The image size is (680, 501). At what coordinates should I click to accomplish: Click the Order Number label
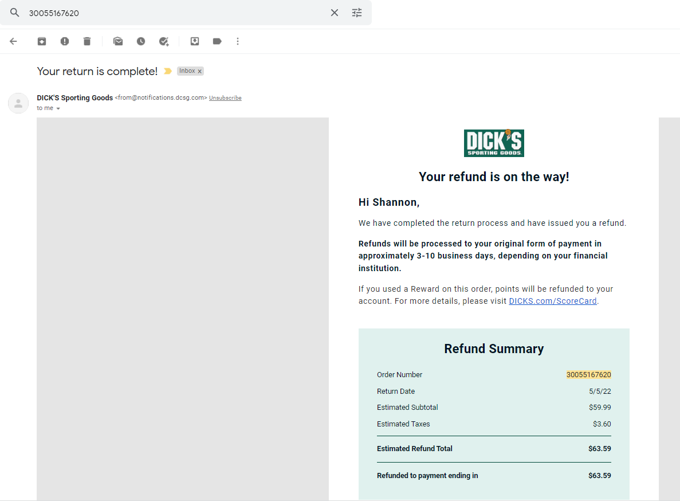pos(399,375)
